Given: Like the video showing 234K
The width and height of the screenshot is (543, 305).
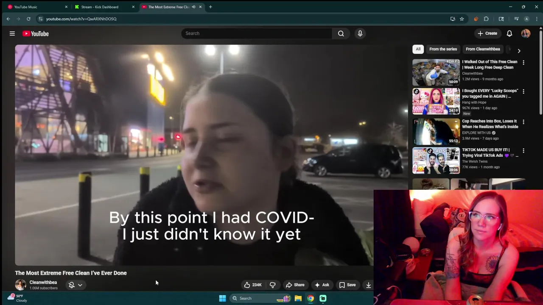Looking at the screenshot, I should pos(253,285).
